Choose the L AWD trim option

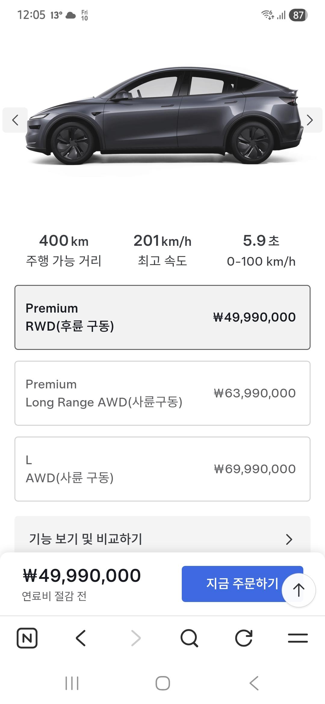[x=162, y=469]
